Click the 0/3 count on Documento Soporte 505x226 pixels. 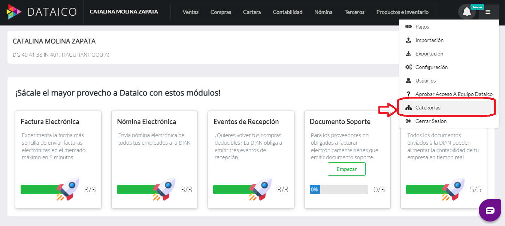tap(379, 190)
